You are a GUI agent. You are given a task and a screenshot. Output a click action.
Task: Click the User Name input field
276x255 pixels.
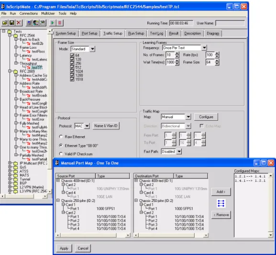click(x=230, y=23)
